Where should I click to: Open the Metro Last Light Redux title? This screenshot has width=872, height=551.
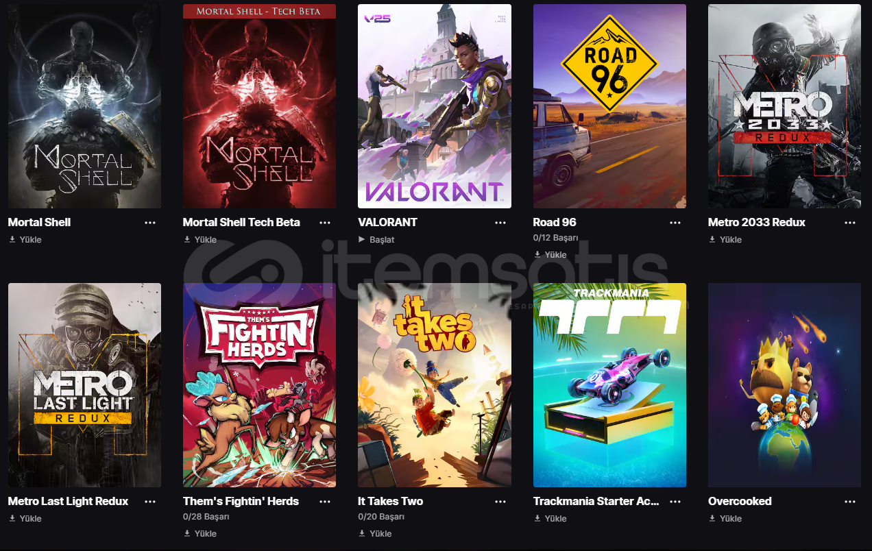[x=68, y=502]
